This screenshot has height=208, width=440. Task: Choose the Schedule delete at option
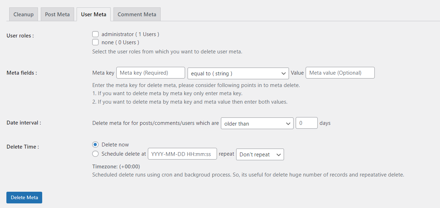[95, 154]
